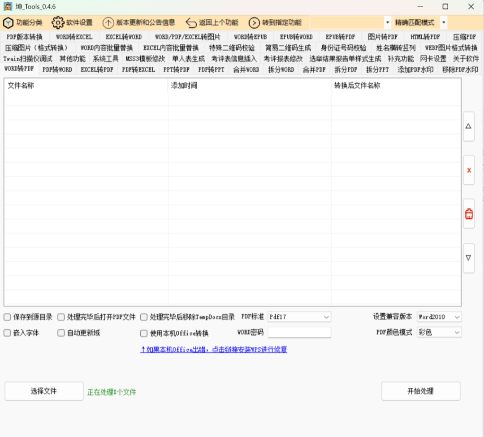Image resolution: width=484 pixels, height=437 pixels.
Task: Select EPUB转PDF tab
Action: pos(340,37)
